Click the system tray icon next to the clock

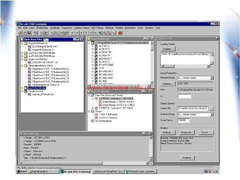[x=209, y=172]
